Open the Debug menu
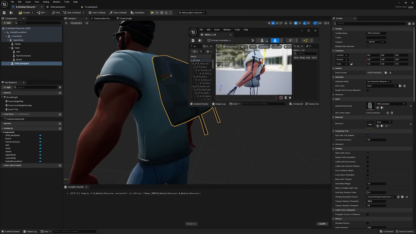Viewport: 416px width, 234px height. [46, 2]
